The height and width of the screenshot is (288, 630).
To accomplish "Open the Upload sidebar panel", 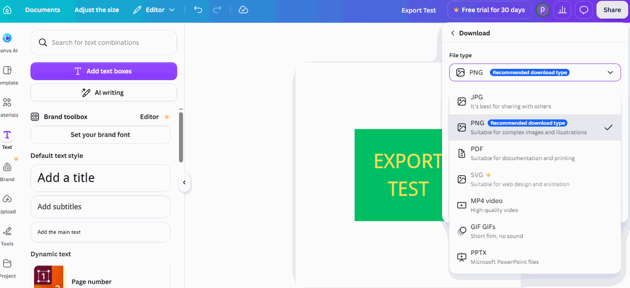I will [x=7, y=204].
